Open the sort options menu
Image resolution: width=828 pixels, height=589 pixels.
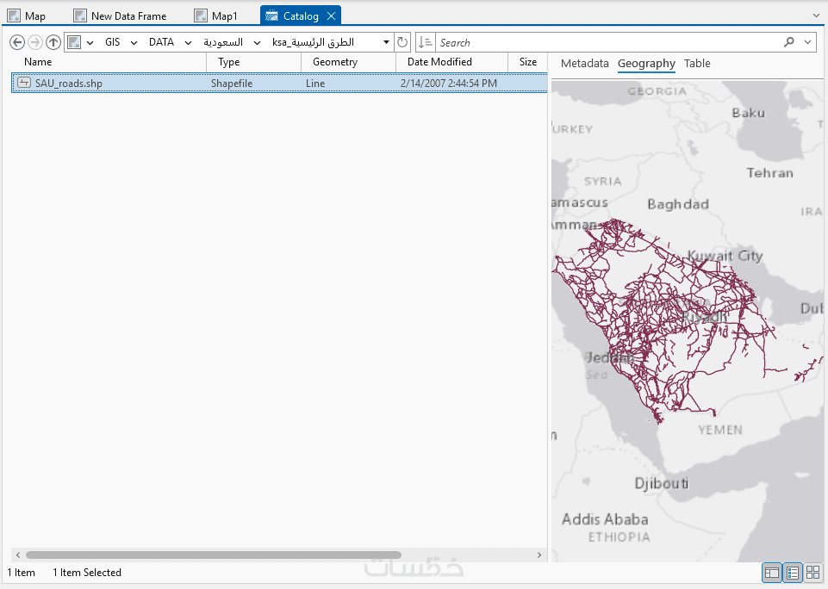point(425,42)
